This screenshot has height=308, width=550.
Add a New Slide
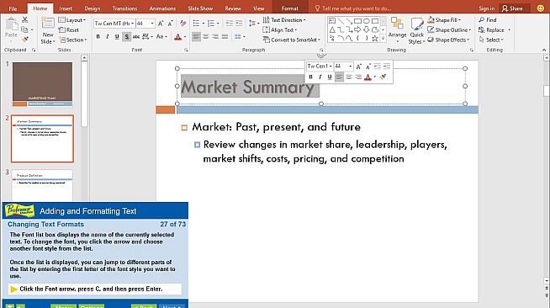click(x=48, y=31)
